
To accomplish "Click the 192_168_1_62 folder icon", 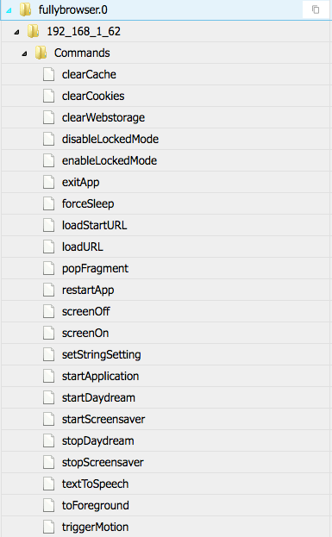I will pos(34,31).
